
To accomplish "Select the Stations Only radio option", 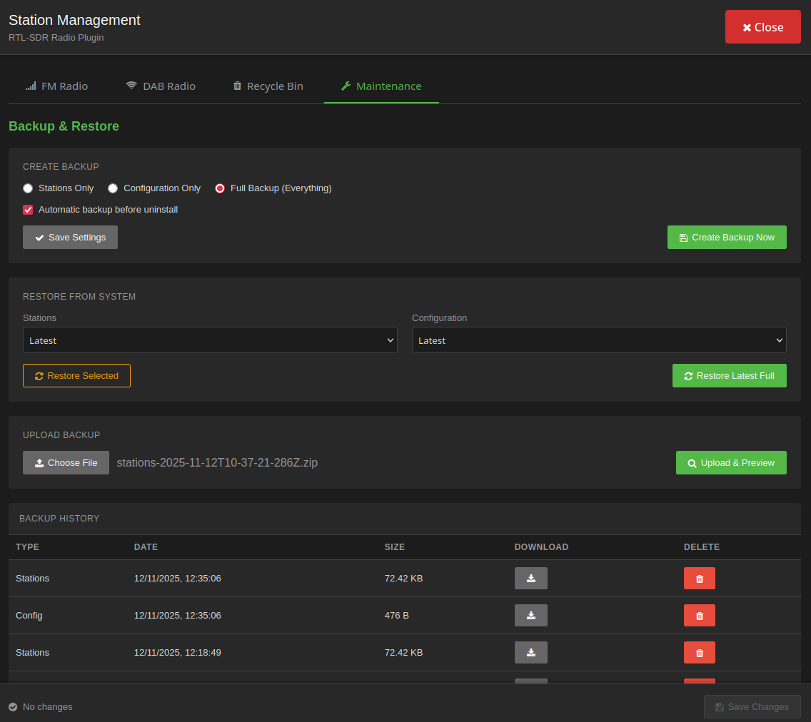I will coord(28,188).
